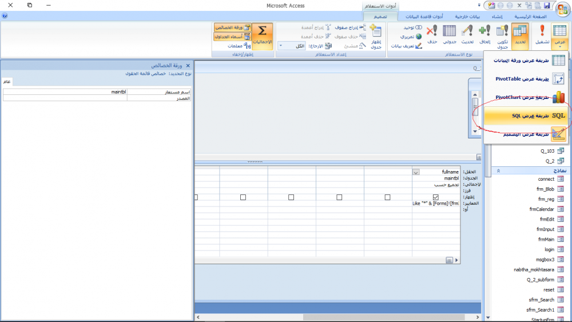Open the Return (الإرجاع) combo box
Viewport: 572px width, 322px height.
pyautogui.click(x=292, y=46)
